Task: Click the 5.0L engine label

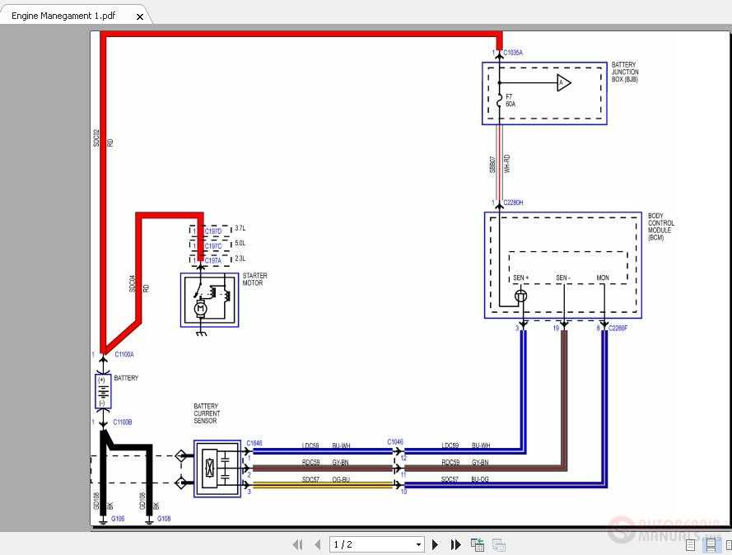Action: [x=240, y=243]
